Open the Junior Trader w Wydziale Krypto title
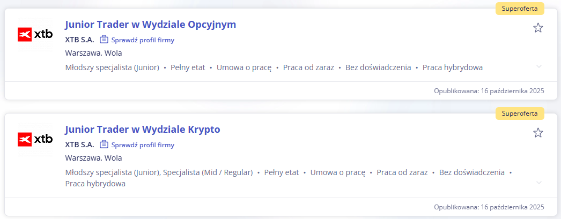Image resolution: width=561 pixels, height=219 pixels. pos(142,130)
